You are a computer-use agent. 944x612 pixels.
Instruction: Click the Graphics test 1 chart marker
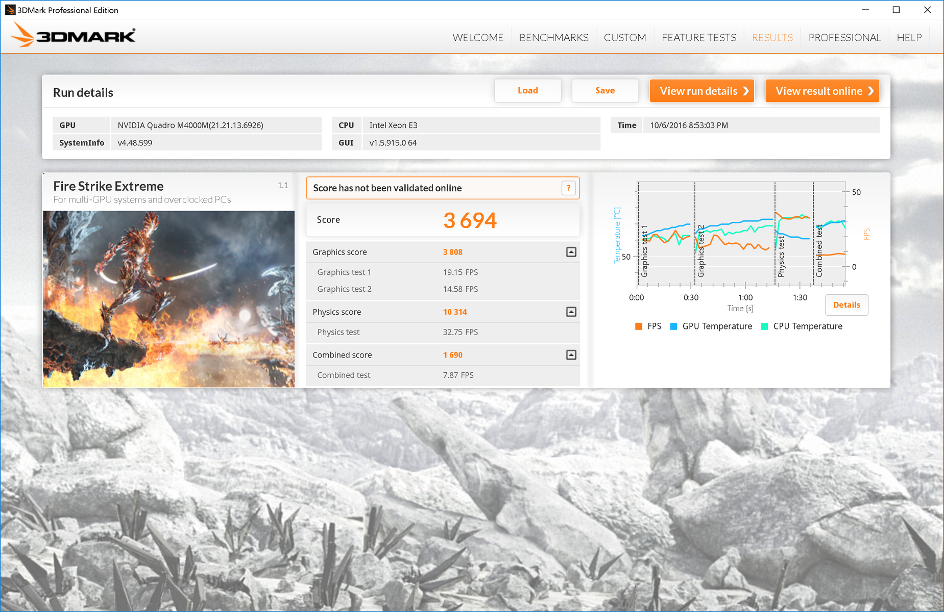point(644,251)
